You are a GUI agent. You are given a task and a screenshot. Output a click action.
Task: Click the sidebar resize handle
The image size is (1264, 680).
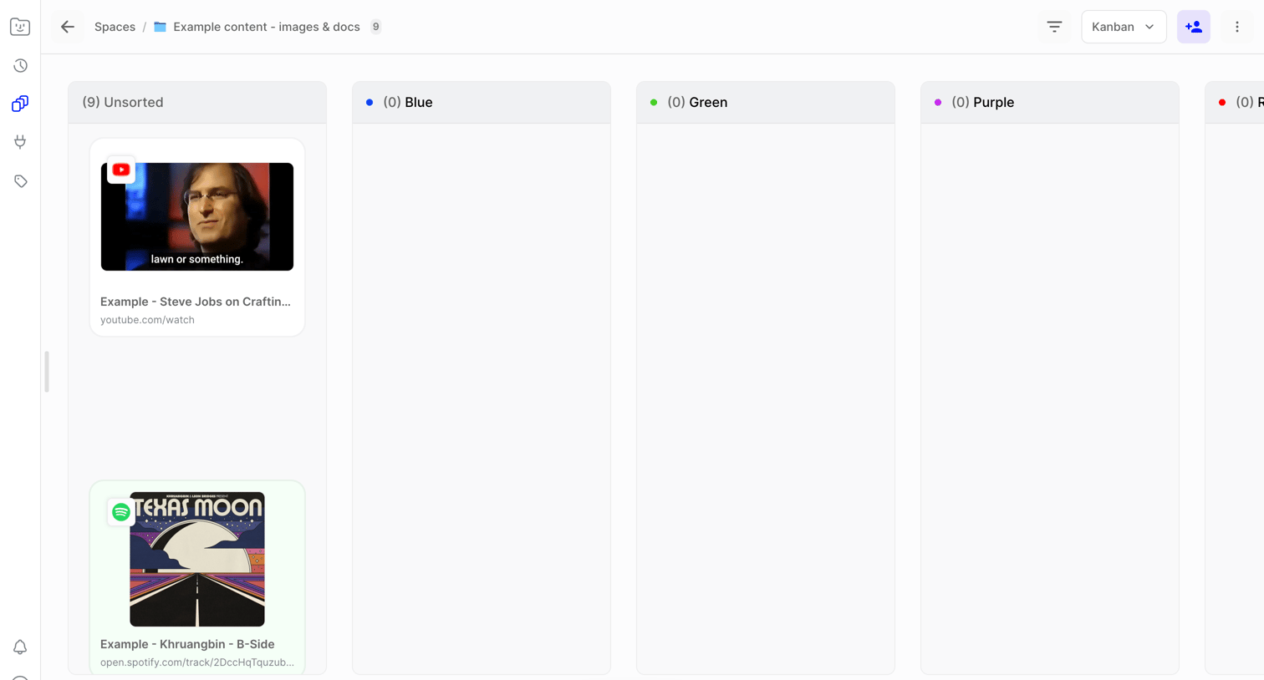pos(47,372)
